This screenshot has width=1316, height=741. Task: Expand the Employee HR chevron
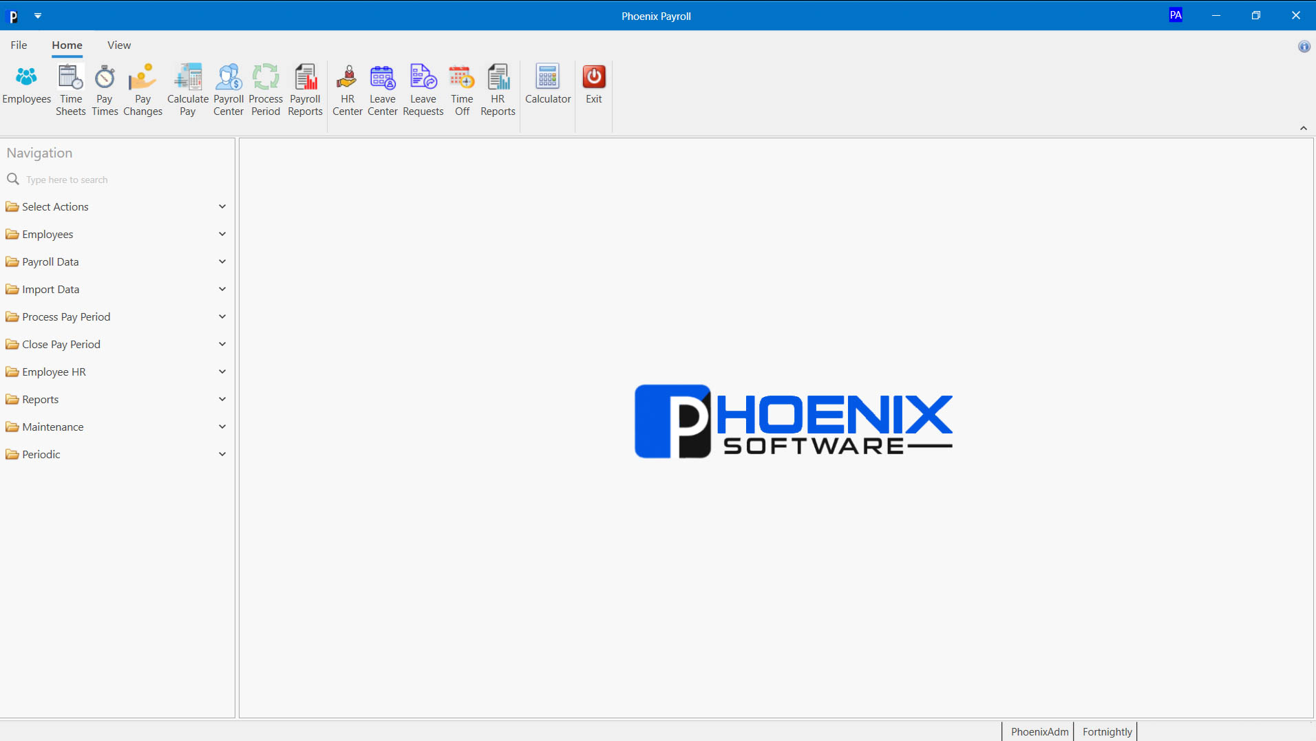point(222,372)
